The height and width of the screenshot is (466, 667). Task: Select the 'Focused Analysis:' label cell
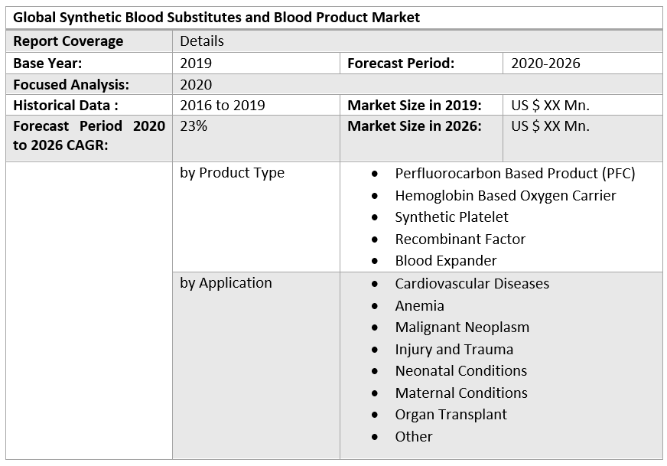71,85
